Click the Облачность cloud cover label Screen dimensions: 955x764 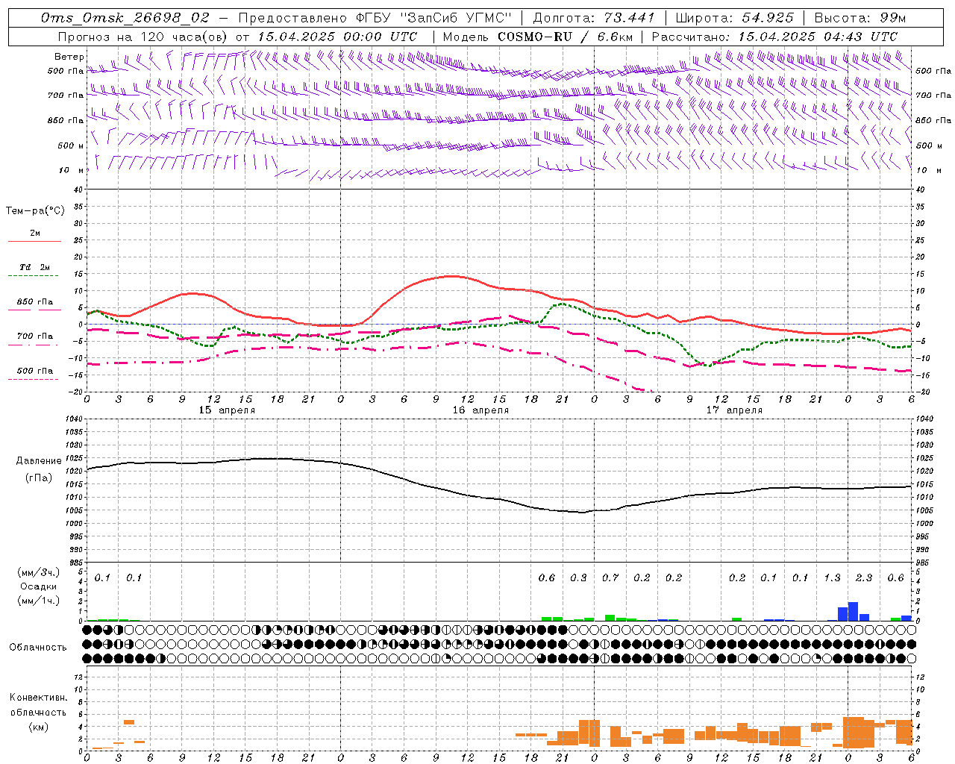pos(38,648)
